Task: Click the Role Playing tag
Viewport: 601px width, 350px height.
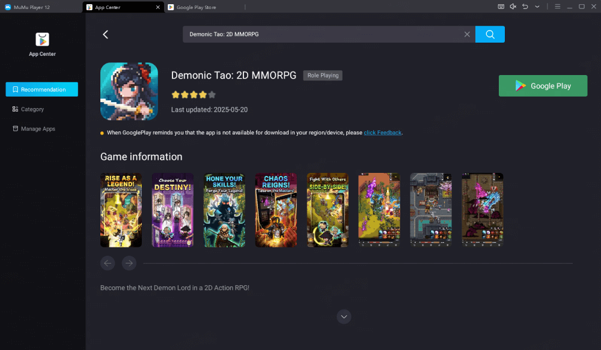Action: pyautogui.click(x=323, y=76)
